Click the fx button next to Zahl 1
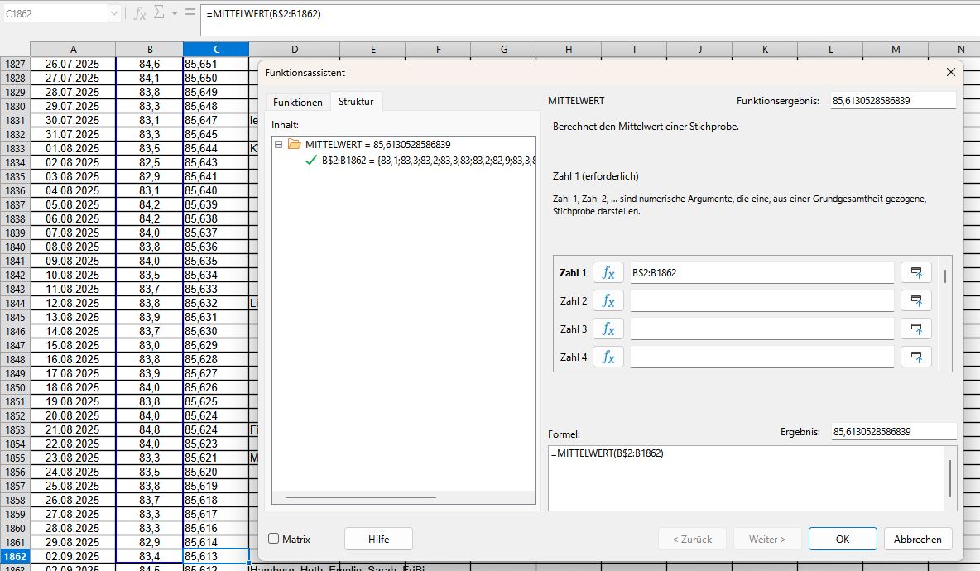The height and width of the screenshot is (571, 980). (x=608, y=272)
